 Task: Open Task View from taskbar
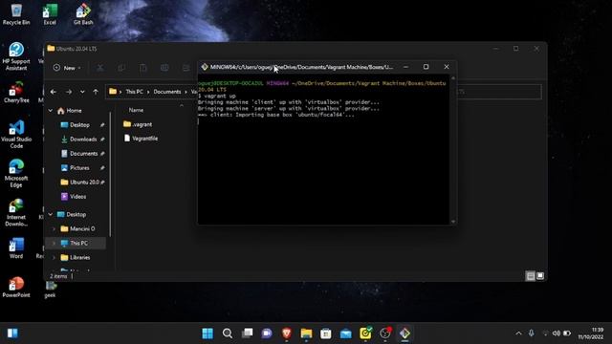pos(247,333)
